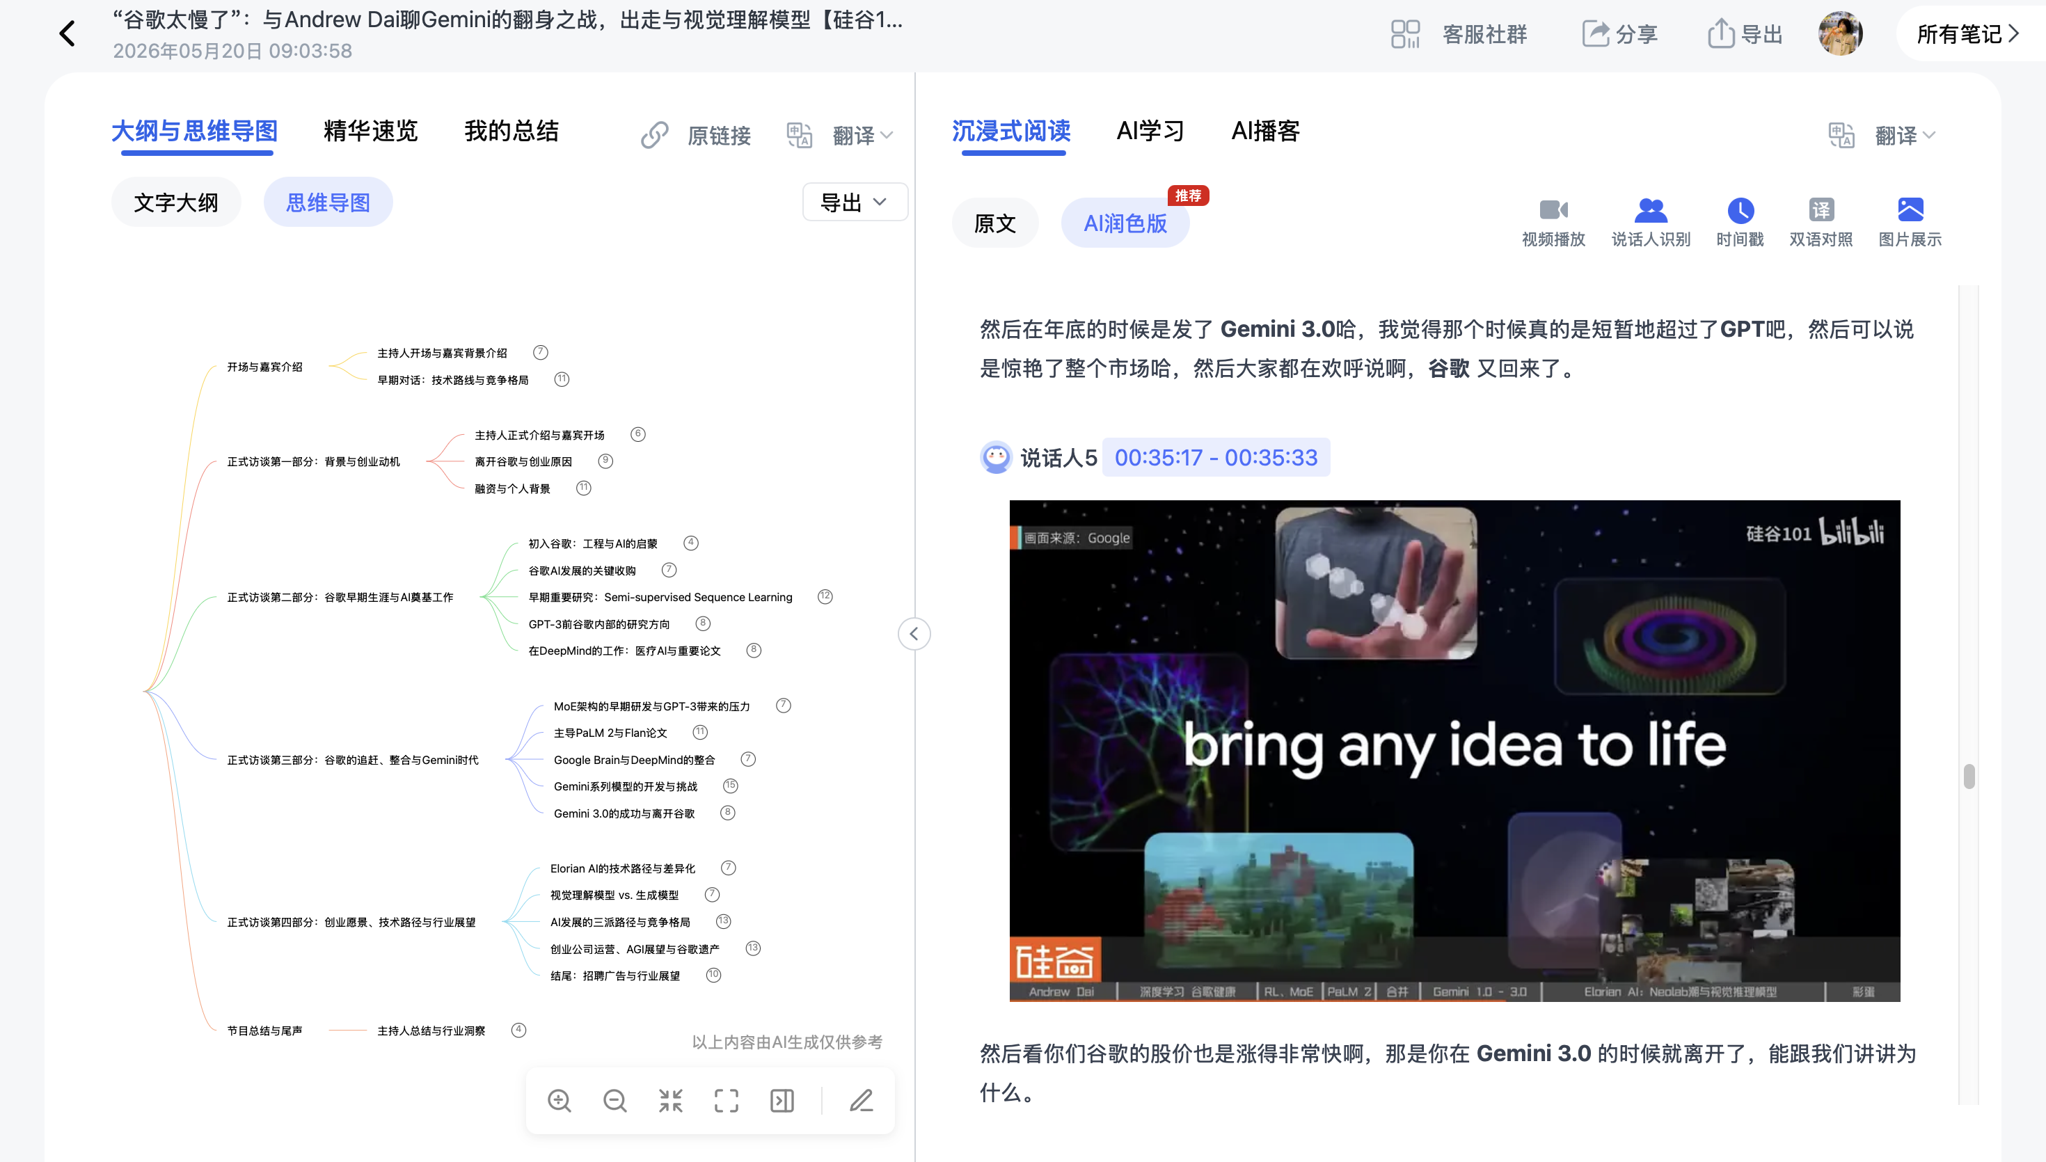The height and width of the screenshot is (1162, 2046).
Task: Expand count badge on 主持人总结与行业洞察
Action: click(518, 1030)
